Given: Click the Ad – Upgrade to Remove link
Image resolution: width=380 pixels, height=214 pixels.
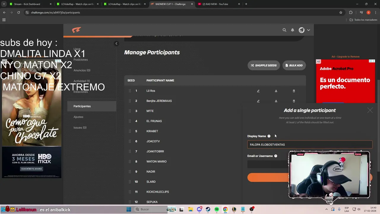Looking at the screenshot, I should (x=345, y=56).
